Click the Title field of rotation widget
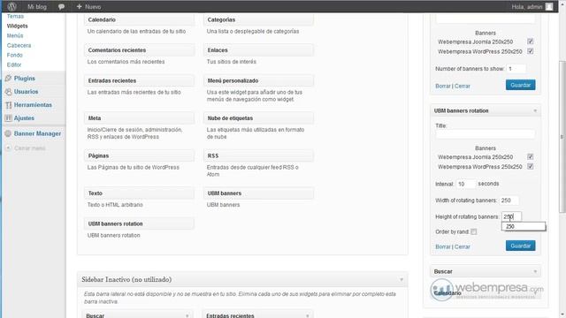This screenshot has height=318, width=566. click(486, 134)
